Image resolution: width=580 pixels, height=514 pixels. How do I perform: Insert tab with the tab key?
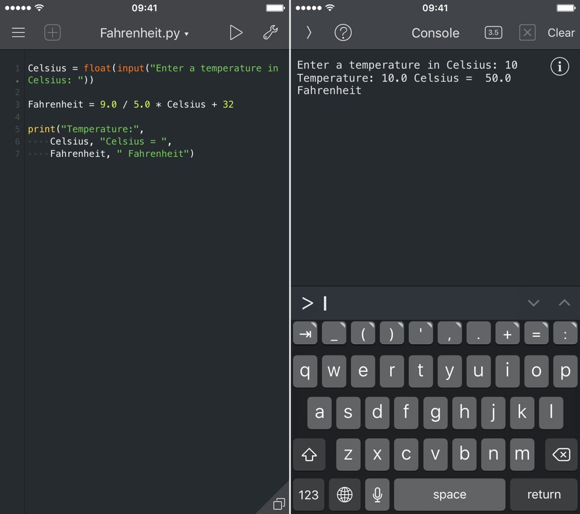[x=305, y=333]
